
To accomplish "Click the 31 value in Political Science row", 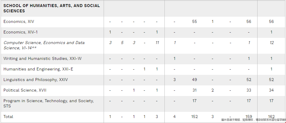I will pyautogui.click(x=194, y=90).
